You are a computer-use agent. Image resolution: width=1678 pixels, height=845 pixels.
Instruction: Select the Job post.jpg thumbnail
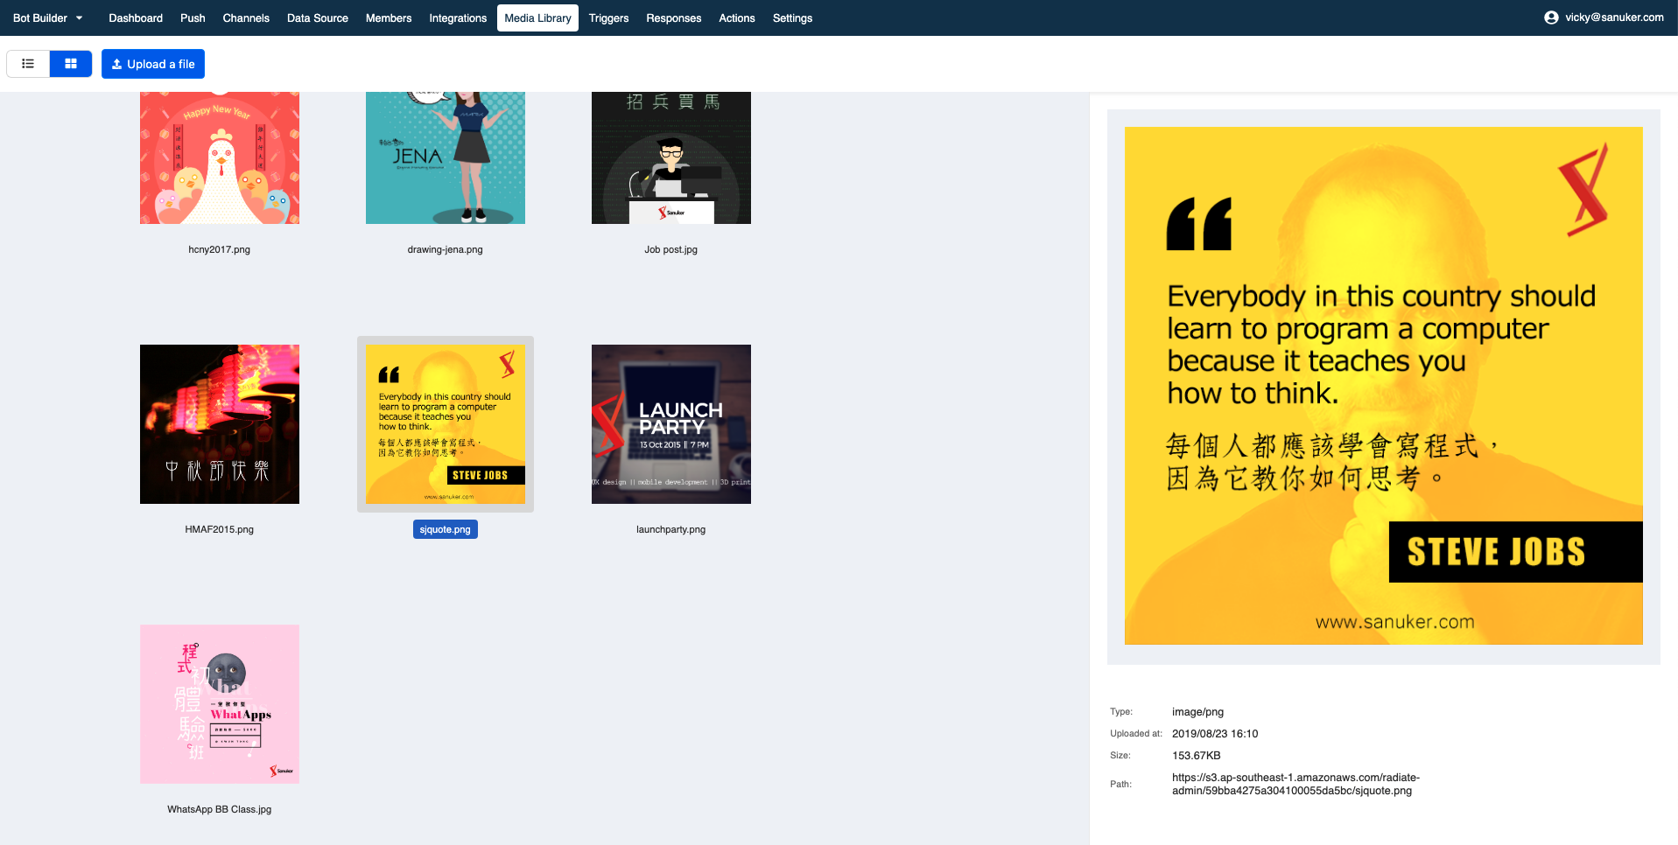(x=671, y=157)
